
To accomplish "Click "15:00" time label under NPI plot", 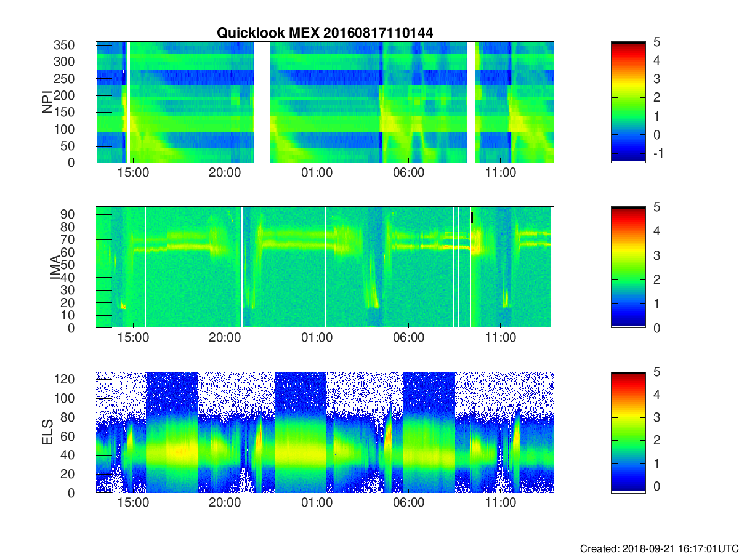I will click(133, 173).
